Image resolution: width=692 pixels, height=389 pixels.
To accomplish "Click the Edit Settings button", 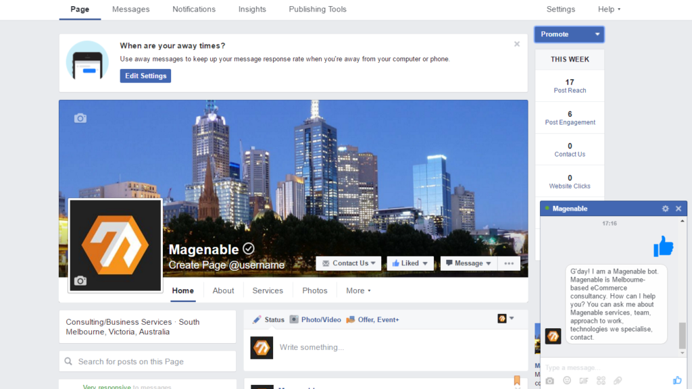I will coord(145,76).
